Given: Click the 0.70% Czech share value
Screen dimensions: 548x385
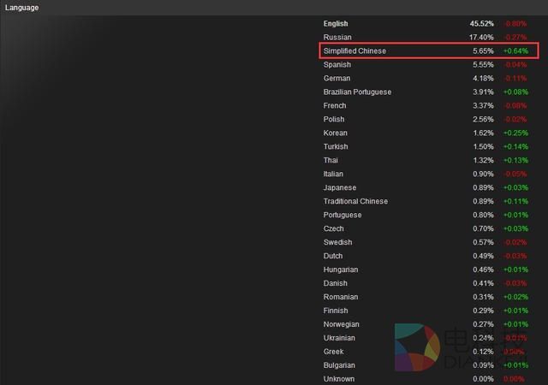Looking at the screenshot, I should click(x=483, y=228).
